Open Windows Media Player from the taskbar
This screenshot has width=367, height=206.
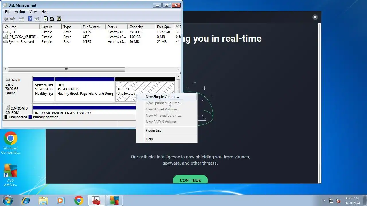coord(61,200)
